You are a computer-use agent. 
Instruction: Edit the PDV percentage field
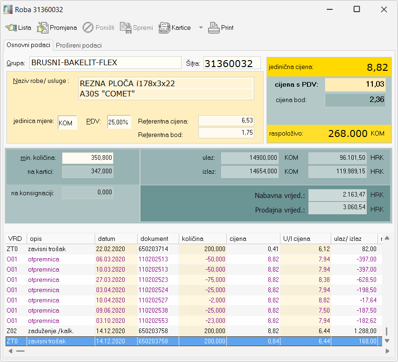pyautogui.click(x=119, y=122)
